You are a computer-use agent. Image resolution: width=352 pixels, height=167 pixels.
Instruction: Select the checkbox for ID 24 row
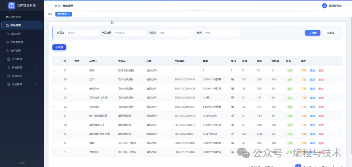[x=56, y=89]
